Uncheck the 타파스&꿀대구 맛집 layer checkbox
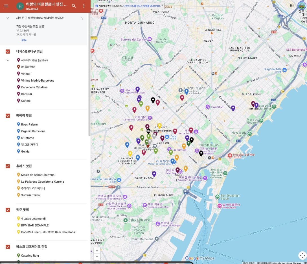Image resolution: width=307 pixels, height=264 pixels. point(8,51)
